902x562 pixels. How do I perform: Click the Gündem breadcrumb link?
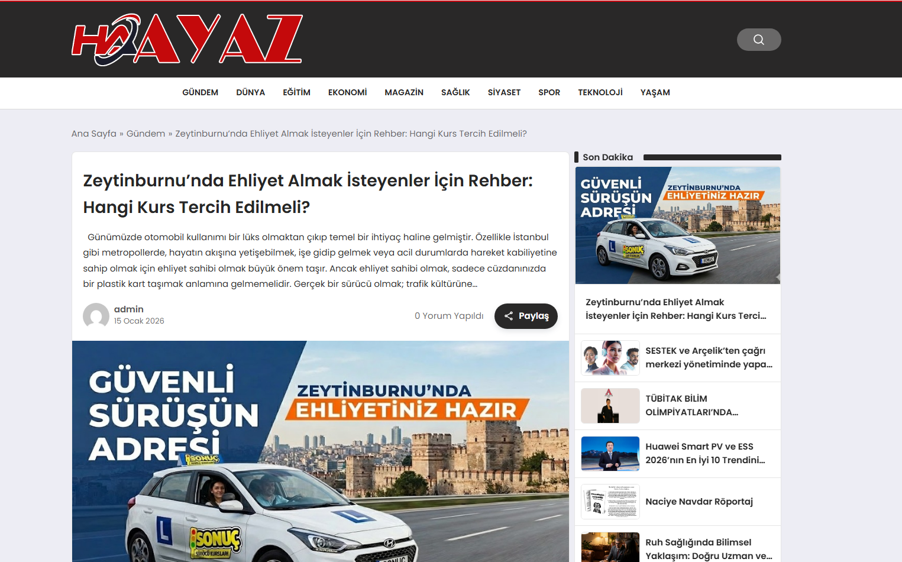pos(146,134)
